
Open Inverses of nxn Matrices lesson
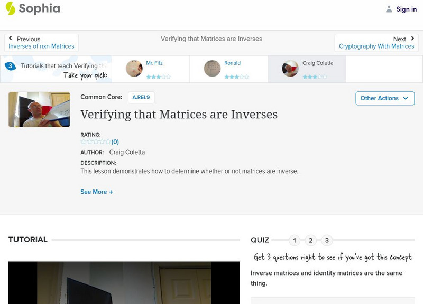tap(41, 46)
